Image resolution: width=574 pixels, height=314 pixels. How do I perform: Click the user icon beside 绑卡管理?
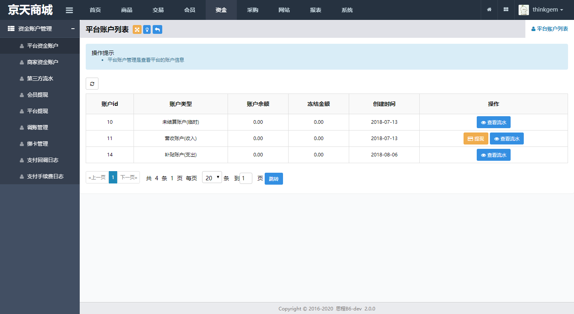click(22, 144)
